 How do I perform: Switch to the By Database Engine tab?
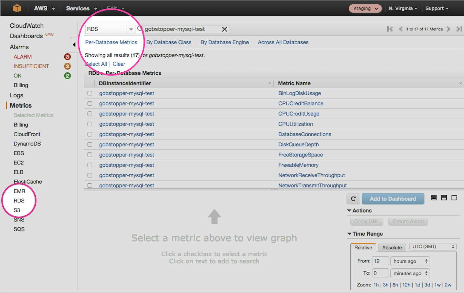click(x=224, y=42)
